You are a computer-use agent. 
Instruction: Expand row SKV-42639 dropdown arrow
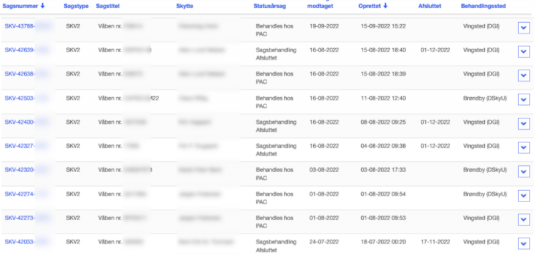524,52
